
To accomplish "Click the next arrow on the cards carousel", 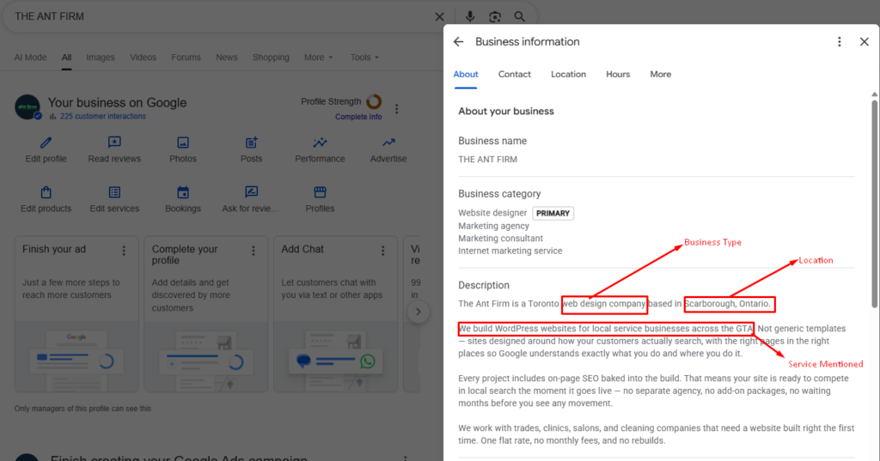I will tap(419, 312).
